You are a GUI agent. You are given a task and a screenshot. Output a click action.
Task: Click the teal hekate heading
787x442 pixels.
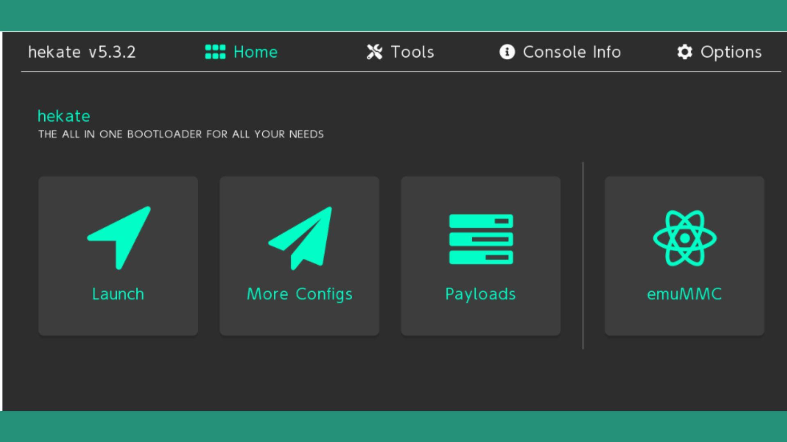tap(64, 116)
